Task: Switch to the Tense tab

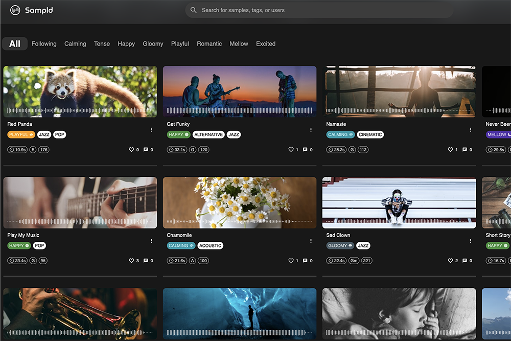Action: click(102, 43)
